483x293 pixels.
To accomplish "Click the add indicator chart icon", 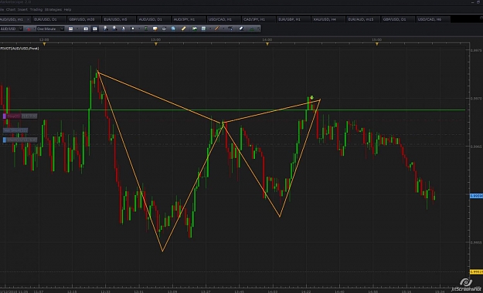I will (195, 29).
